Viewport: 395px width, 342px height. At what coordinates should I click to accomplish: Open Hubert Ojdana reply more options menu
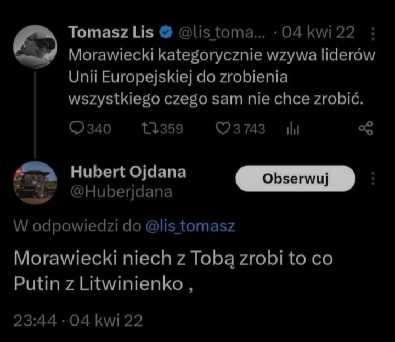pos(374,179)
